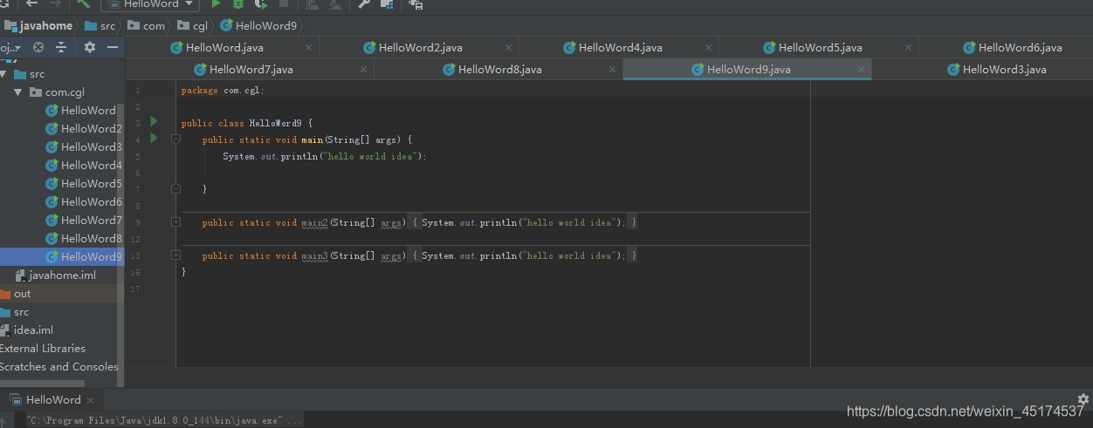Image resolution: width=1093 pixels, height=428 pixels.
Task: Click the toolbar icon after Project Structure
Action: (x=416, y=4)
